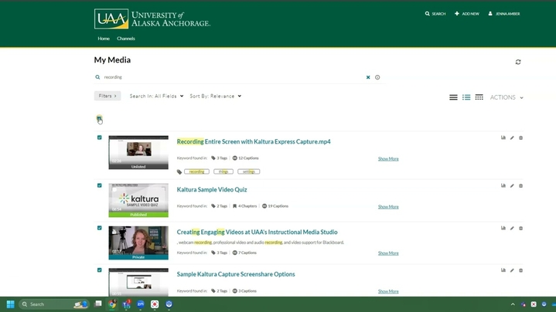This screenshot has width=556, height=312.
Task: Expand the Filters panel
Action: pyautogui.click(x=107, y=96)
